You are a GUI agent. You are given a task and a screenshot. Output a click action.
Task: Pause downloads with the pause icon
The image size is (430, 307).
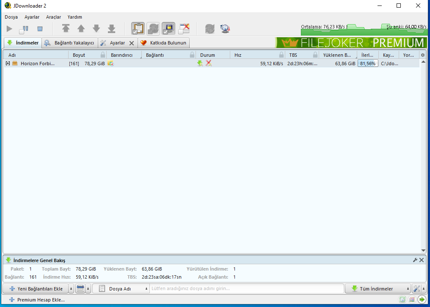[x=24, y=29]
